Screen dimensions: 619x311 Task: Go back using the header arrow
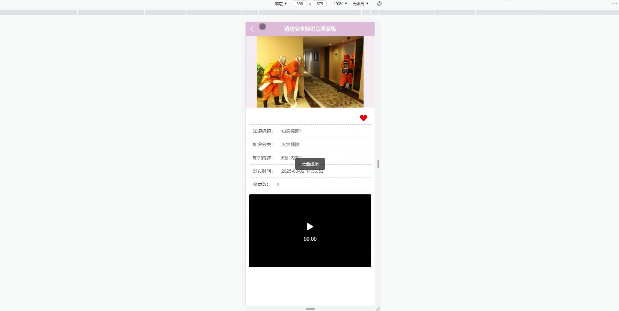(252, 29)
